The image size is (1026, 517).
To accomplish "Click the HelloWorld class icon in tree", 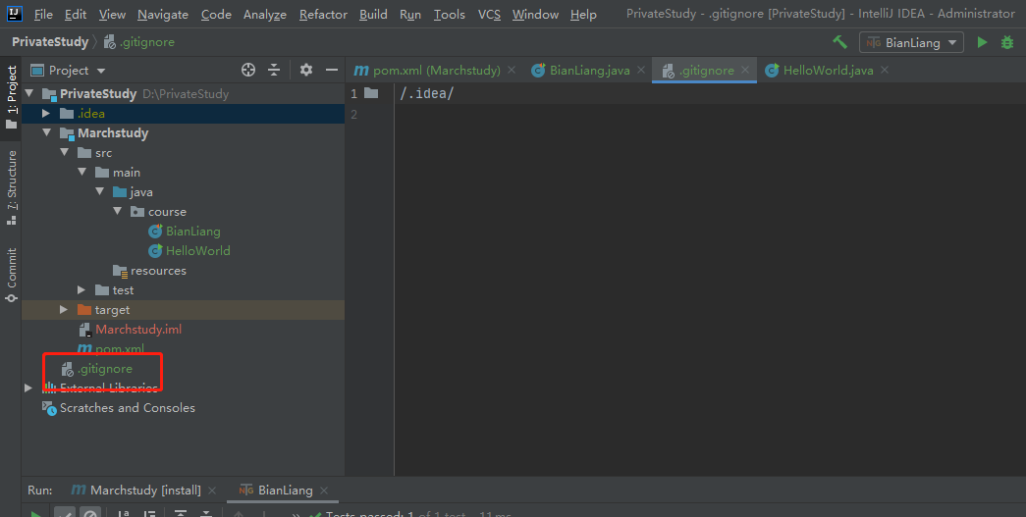I will [155, 250].
